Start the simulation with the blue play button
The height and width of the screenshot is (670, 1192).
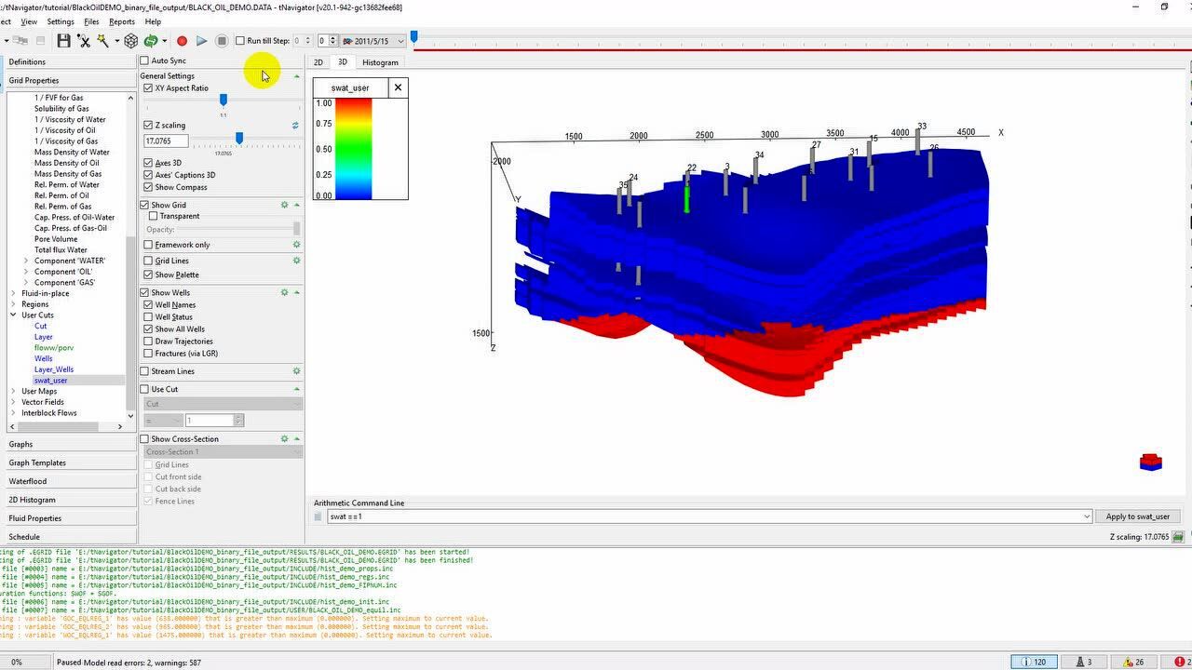(x=201, y=41)
